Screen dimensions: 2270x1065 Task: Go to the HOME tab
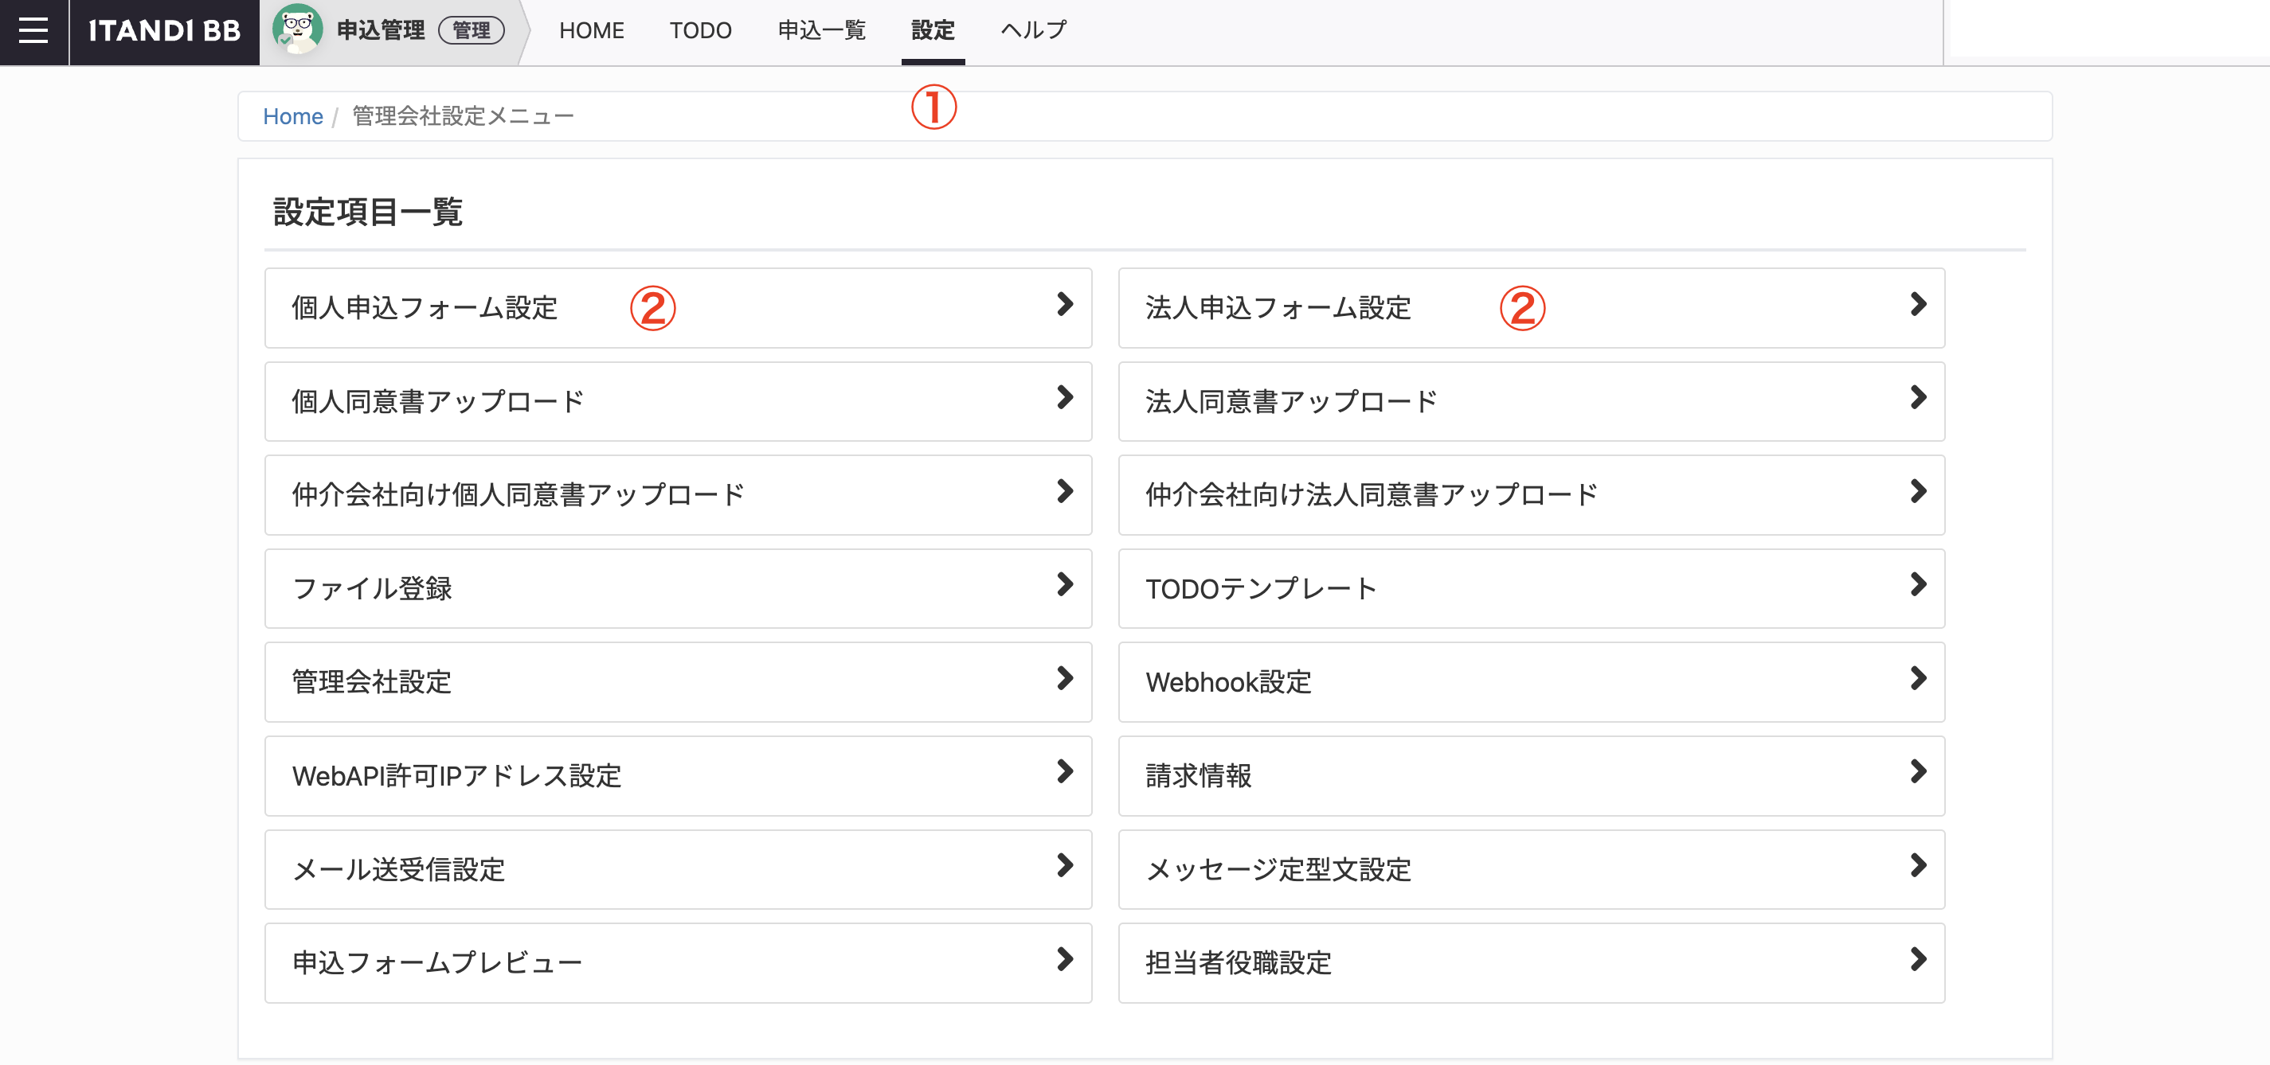click(x=591, y=31)
